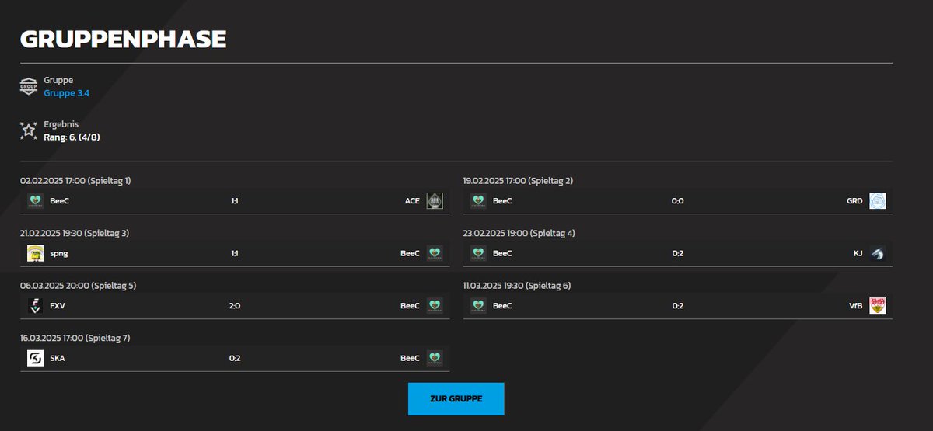Click BeeC logo in Spieltag 7 match
The height and width of the screenshot is (431, 933).
coord(435,358)
